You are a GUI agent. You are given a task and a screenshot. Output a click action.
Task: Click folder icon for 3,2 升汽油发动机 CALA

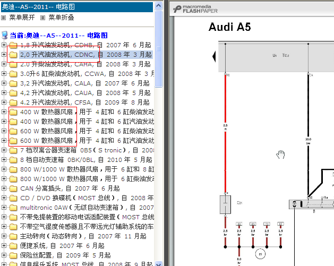(x=13, y=83)
